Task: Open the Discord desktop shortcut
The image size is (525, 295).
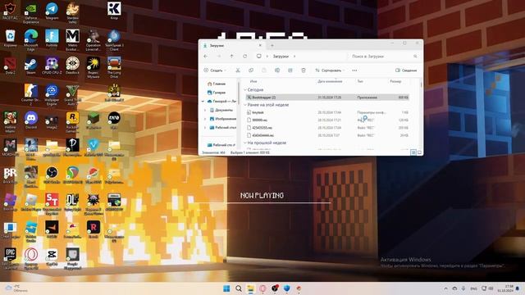Action: (x=31, y=120)
